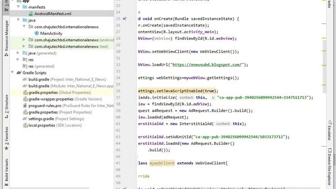This screenshot has width=336, height=189.
Task: Open gradle.properties (Project Properties)
Action: click(60, 112)
